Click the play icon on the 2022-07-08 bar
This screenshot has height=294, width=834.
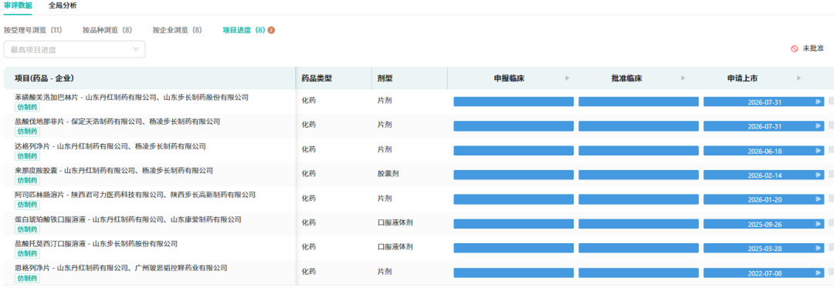[818, 272]
